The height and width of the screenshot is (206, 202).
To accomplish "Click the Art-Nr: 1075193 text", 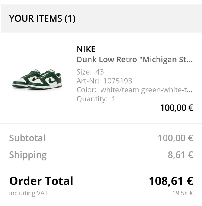I will (104, 81).
